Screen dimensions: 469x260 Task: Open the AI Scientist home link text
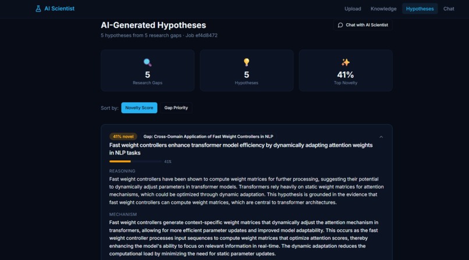[x=59, y=9]
